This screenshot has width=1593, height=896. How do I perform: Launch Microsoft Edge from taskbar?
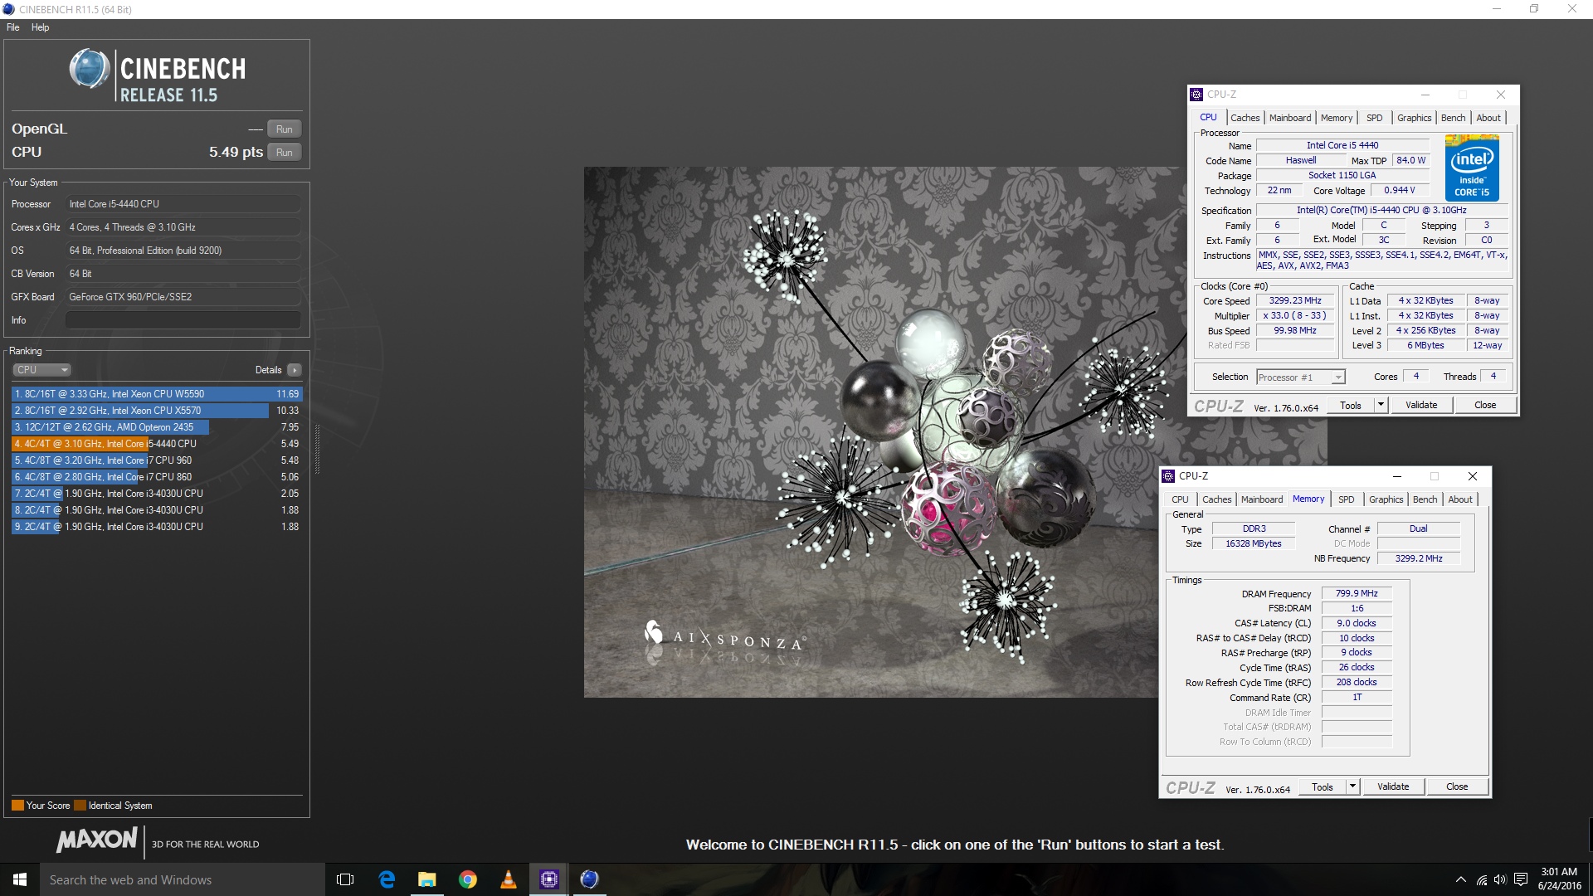click(387, 879)
